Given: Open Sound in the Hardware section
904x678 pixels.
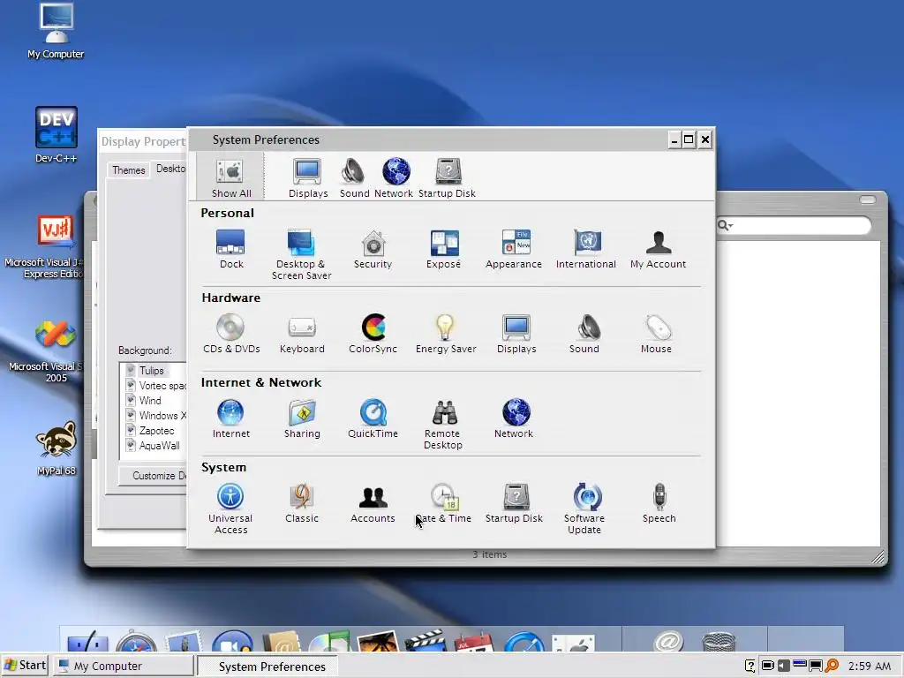Looking at the screenshot, I should 584,333.
